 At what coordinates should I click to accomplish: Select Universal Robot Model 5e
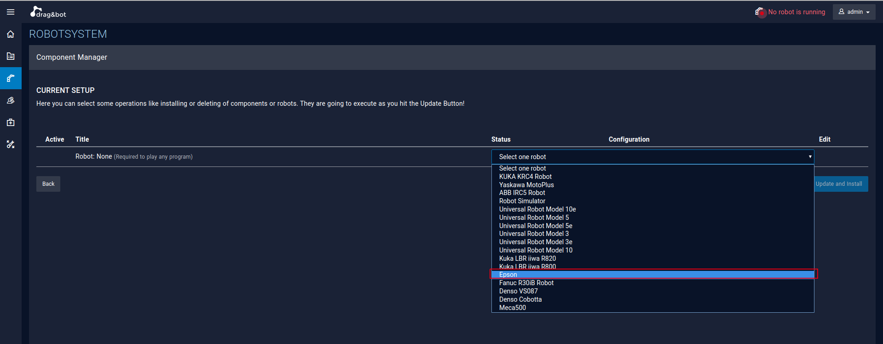click(x=652, y=226)
